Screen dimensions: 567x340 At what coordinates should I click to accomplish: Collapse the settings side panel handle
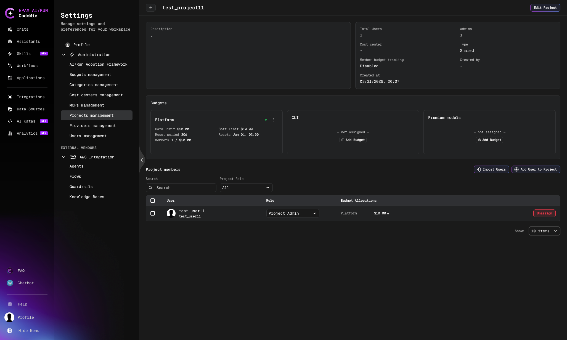(142, 160)
